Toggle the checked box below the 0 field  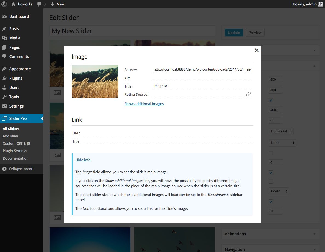pyautogui.click(x=271, y=173)
